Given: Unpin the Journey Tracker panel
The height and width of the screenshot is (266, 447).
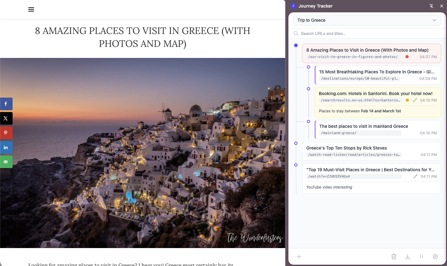Looking at the screenshot, I should (x=432, y=6).
